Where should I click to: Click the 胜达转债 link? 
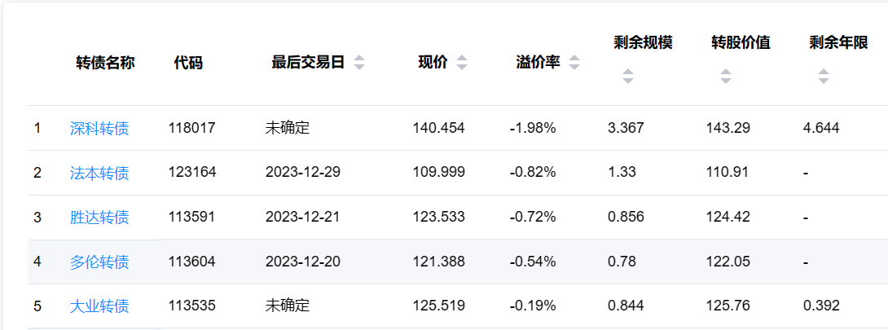point(99,218)
